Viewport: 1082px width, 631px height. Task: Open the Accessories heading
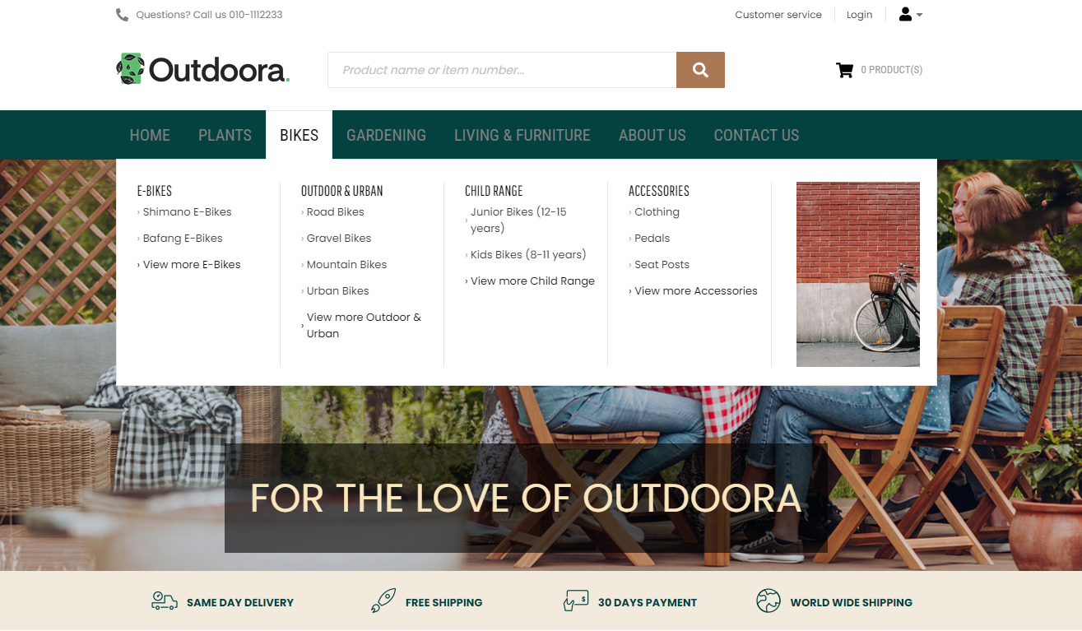point(659,191)
